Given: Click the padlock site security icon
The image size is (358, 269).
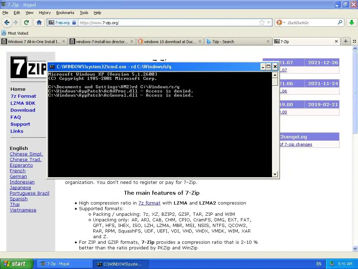Looking at the screenshot, I should 74,22.
